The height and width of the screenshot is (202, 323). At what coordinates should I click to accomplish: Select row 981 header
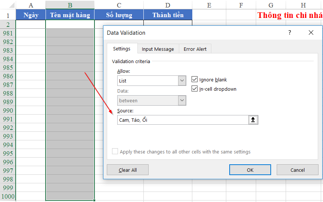coord(8,33)
